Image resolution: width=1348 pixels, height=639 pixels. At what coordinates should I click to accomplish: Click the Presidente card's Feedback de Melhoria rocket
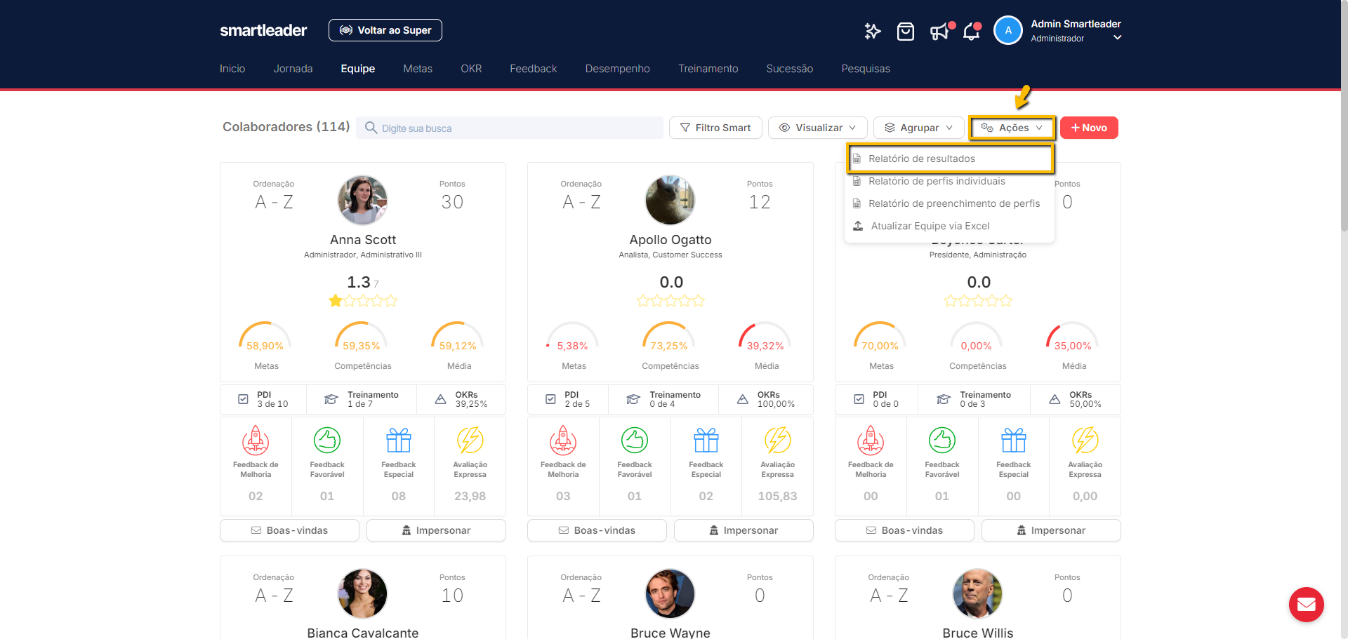(x=871, y=440)
